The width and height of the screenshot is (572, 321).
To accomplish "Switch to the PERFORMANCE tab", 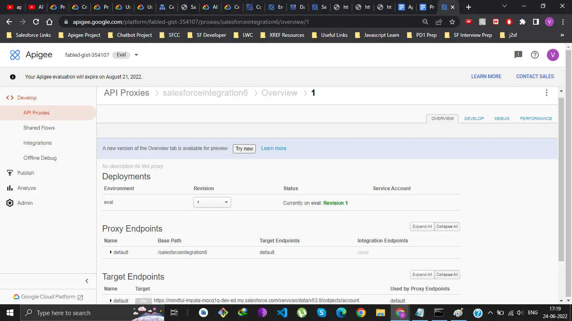I will [536, 119].
